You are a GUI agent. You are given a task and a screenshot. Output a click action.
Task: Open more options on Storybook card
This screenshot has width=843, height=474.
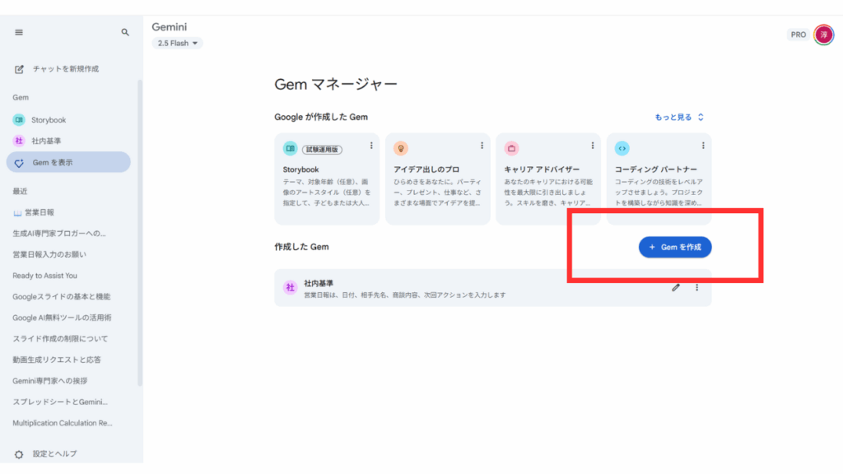click(371, 146)
